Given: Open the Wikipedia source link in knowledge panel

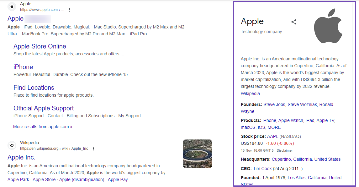Looking at the screenshot, I should click(x=250, y=93).
